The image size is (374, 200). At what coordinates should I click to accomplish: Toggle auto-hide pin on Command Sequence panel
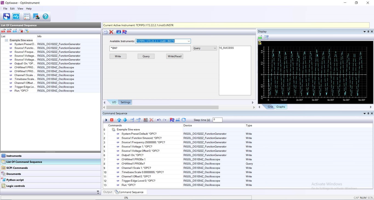368,113
